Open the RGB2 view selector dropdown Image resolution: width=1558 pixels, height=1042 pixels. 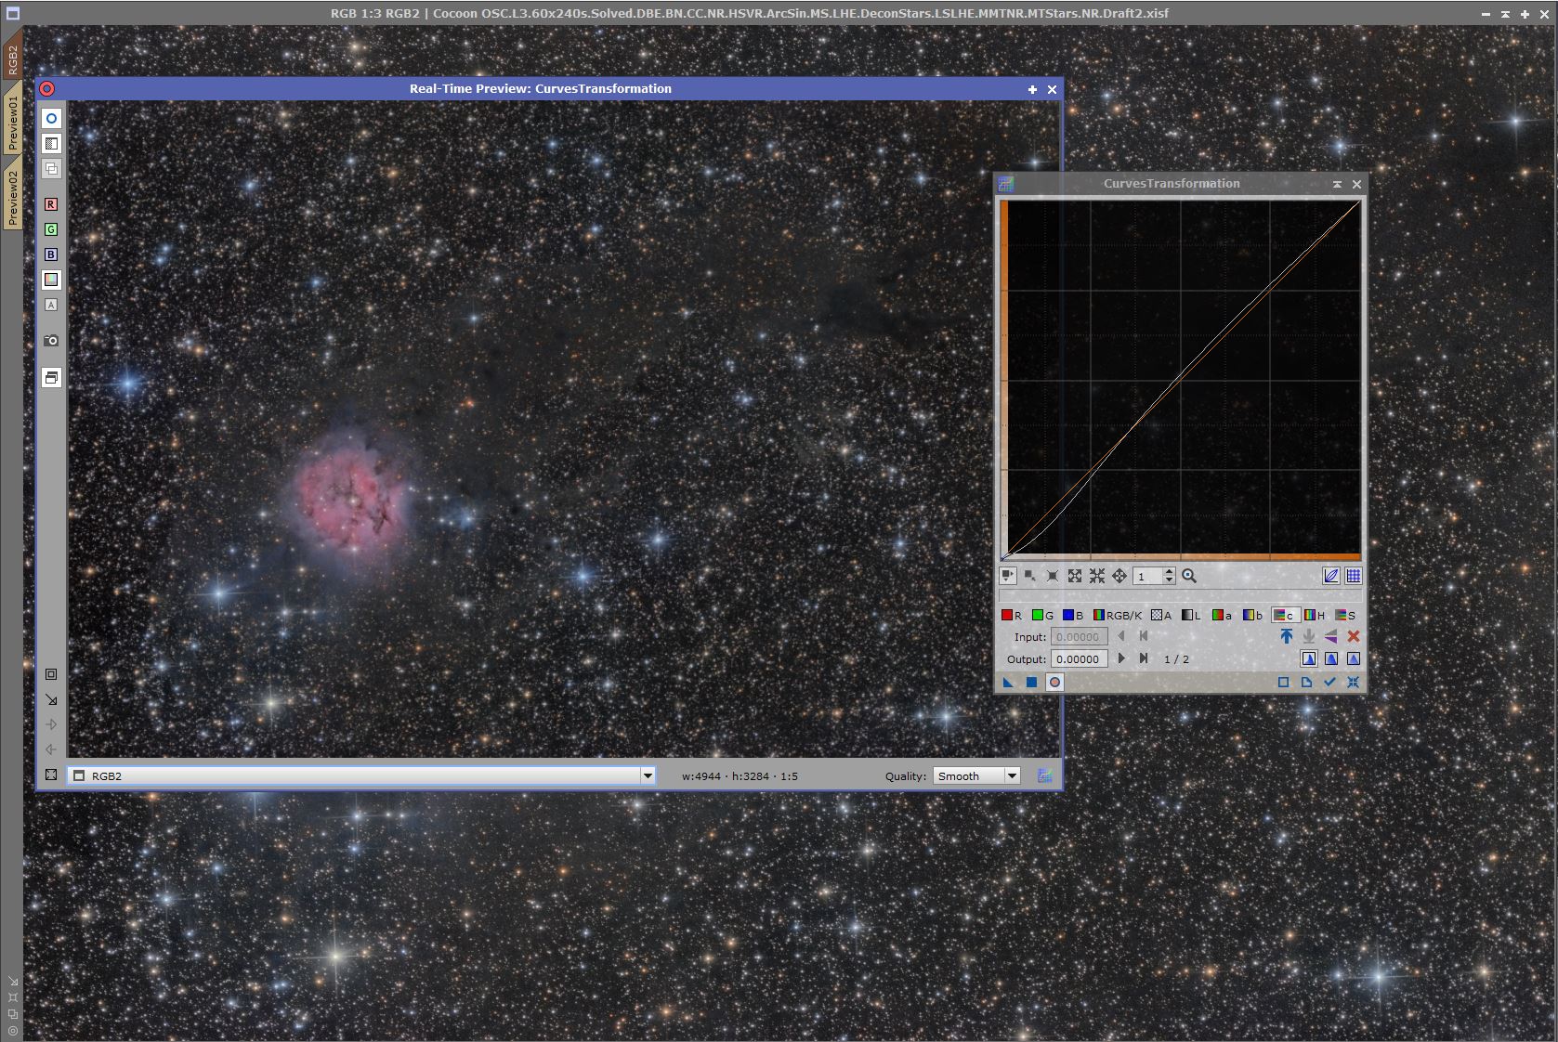click(648, 775)
